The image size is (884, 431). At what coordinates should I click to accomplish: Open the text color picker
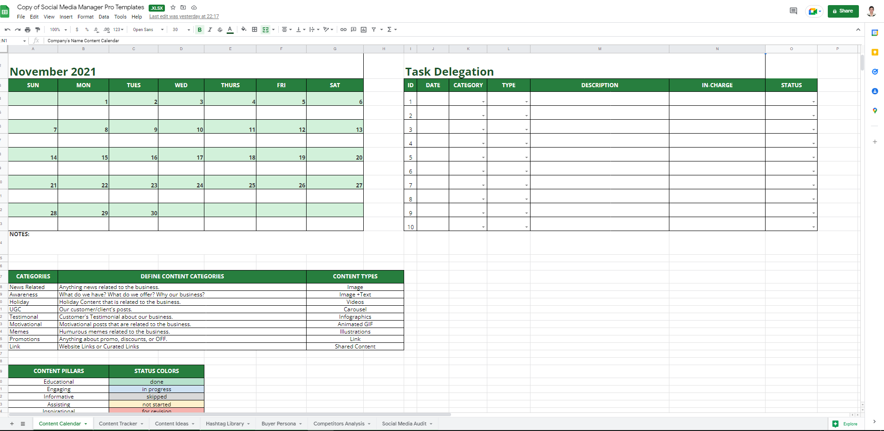click(230, 30)
